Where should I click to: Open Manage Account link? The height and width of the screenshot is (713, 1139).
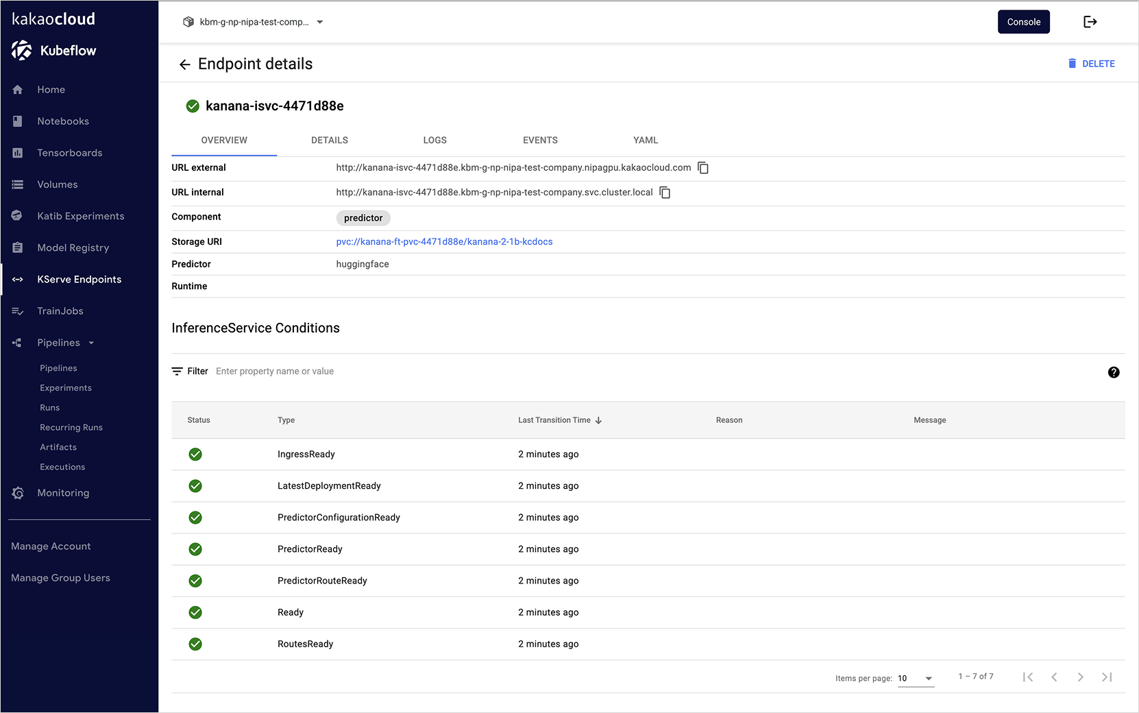[x=51, y=546]
